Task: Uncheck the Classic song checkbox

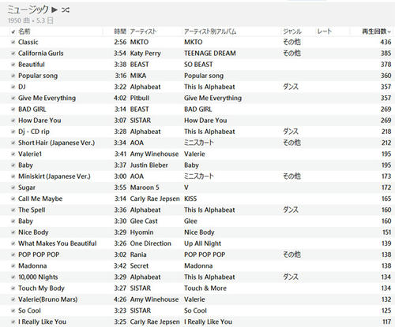Action: tap(13, 42)
